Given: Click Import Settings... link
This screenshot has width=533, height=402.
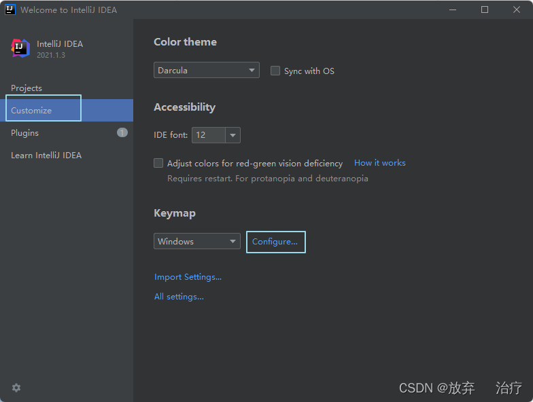Looking at the screenshot, I should point(188,277).
